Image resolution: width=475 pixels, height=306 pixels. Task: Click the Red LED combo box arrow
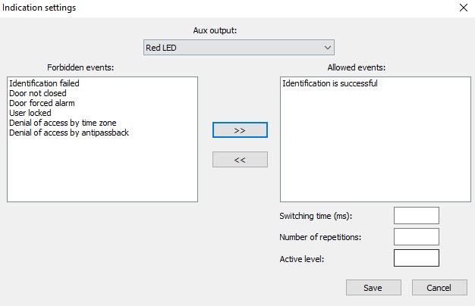click(328, 48)
